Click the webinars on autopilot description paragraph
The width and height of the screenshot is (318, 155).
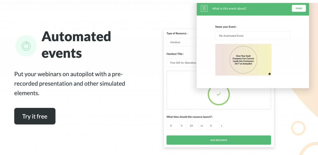[70, 84]
